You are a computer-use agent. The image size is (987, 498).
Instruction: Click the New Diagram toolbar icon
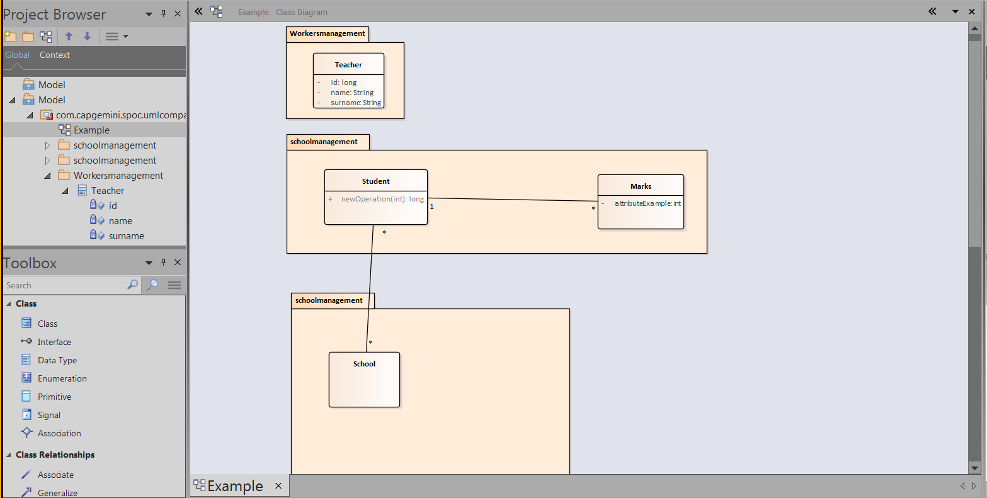tap(46, 37)
